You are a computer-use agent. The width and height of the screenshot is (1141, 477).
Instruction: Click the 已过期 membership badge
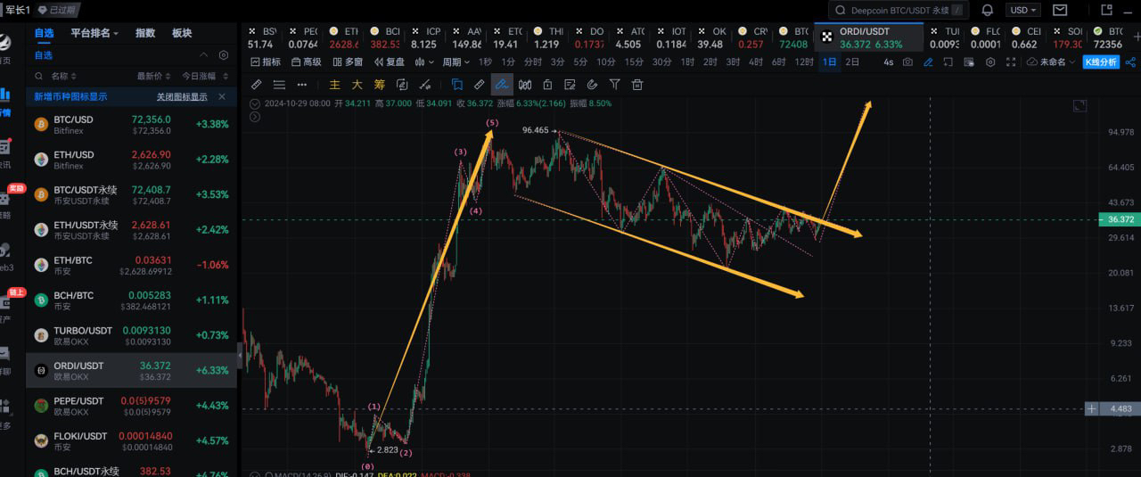click(x=58, y=10)
